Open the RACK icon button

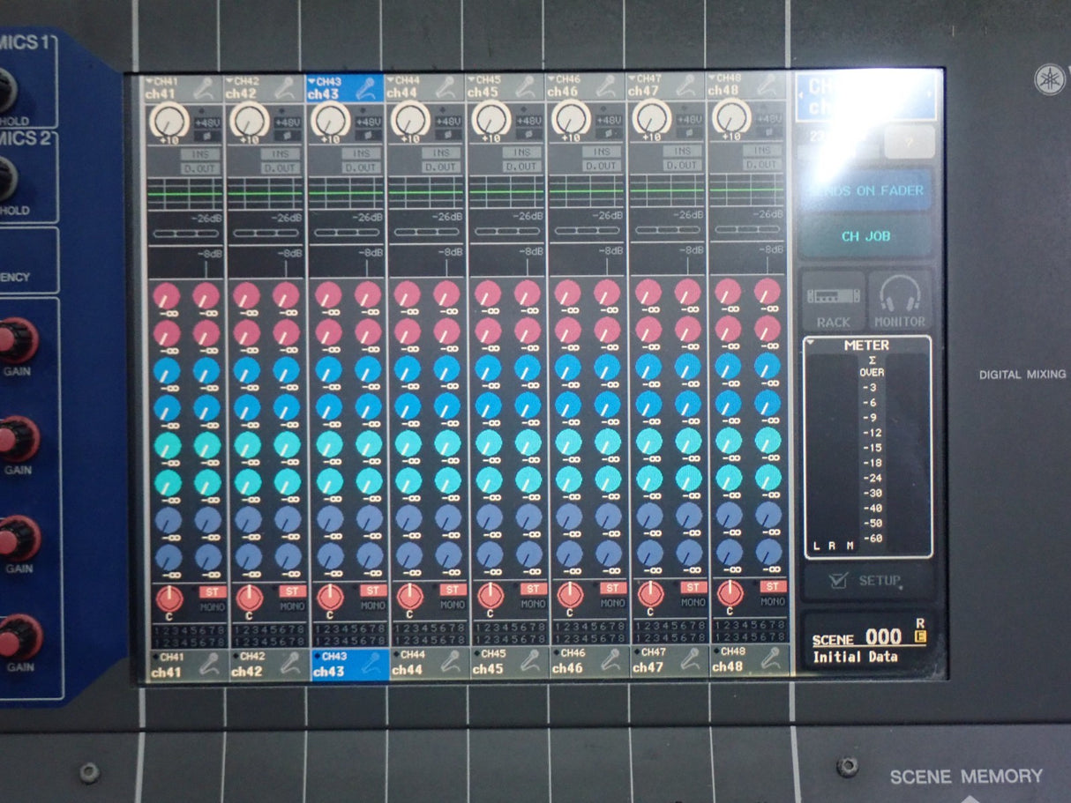click(x=834, y=301)
